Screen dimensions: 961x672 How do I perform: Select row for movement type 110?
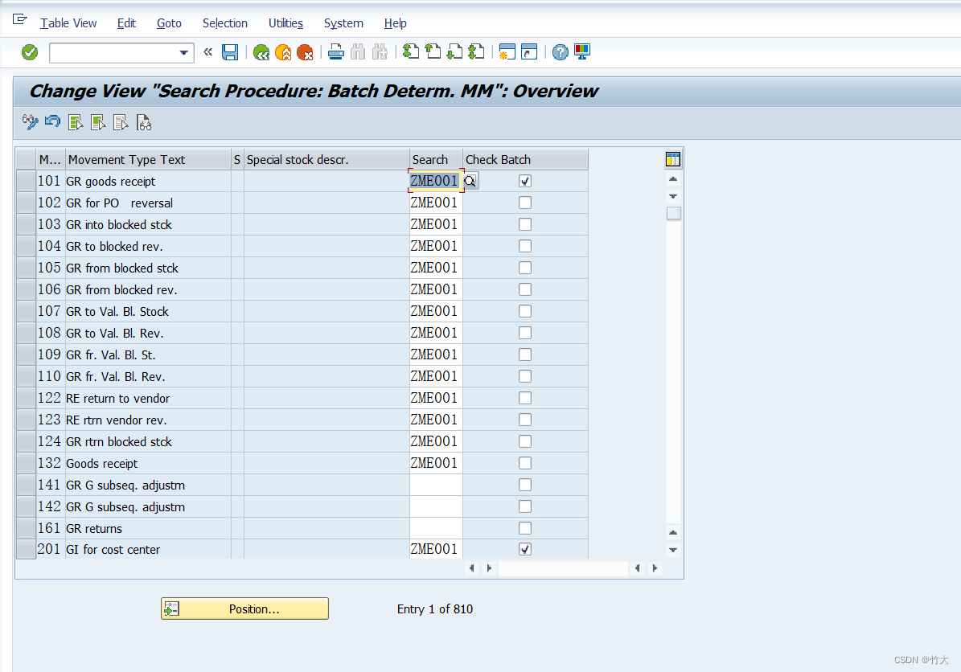coord(26,376)
